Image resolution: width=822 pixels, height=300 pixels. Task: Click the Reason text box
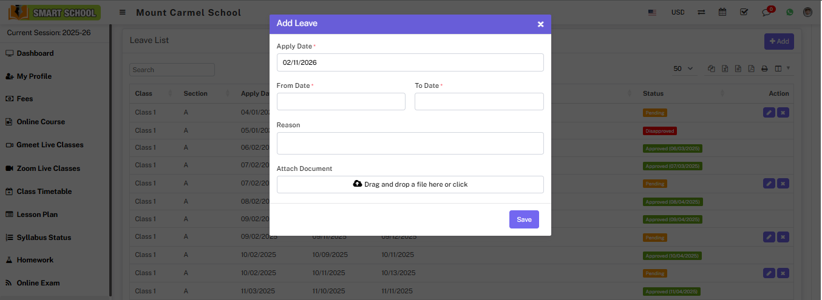pyautogui.click(x=410, y=144)
